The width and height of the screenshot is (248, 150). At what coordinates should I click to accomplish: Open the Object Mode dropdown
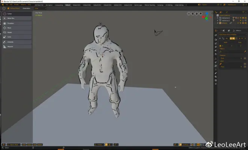pyautogui.click(x=14, y=145)
